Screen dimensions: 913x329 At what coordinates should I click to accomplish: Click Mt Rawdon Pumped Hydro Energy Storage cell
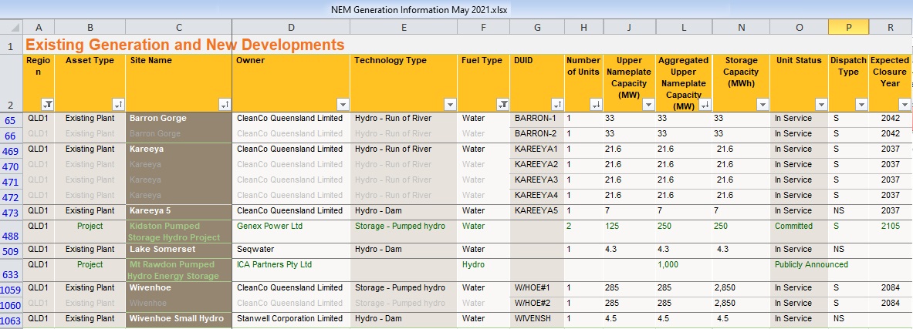(x=179, y=270)
